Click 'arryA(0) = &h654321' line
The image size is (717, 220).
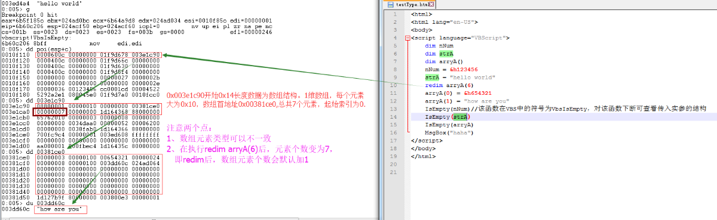pyautogui.click(x=458, y=93)
